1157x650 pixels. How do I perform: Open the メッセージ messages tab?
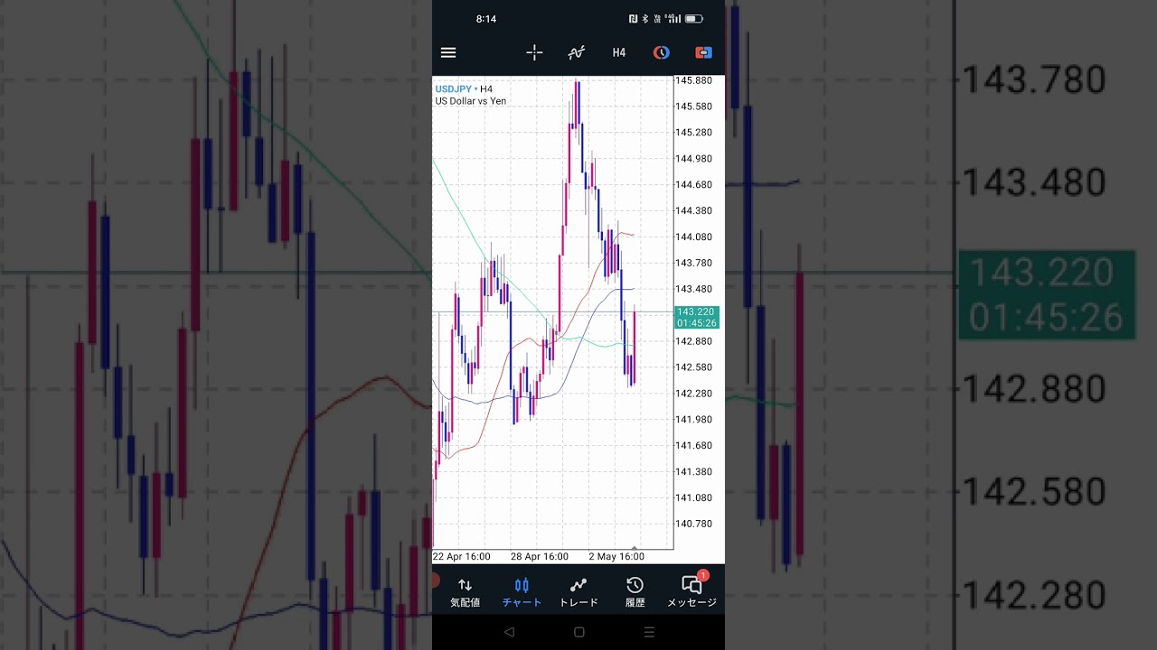[x=691, y=592]
